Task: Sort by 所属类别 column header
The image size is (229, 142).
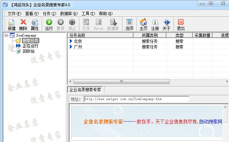Action: [x=150, y=35]
